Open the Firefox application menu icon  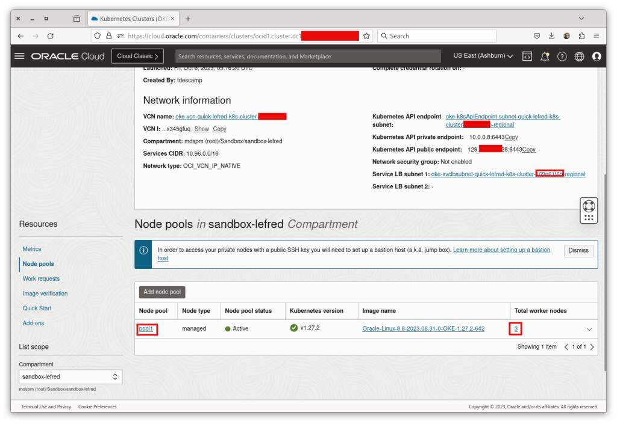597,35
